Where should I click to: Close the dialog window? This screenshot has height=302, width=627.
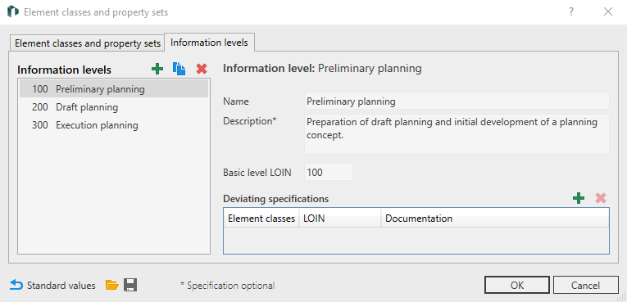(x=608, y=11)
